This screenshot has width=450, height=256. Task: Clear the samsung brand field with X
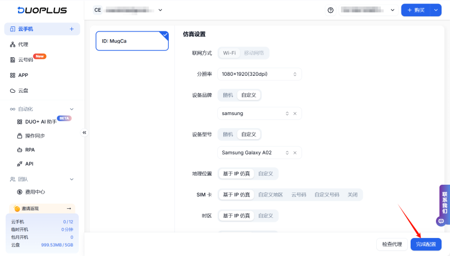point(295,113)
